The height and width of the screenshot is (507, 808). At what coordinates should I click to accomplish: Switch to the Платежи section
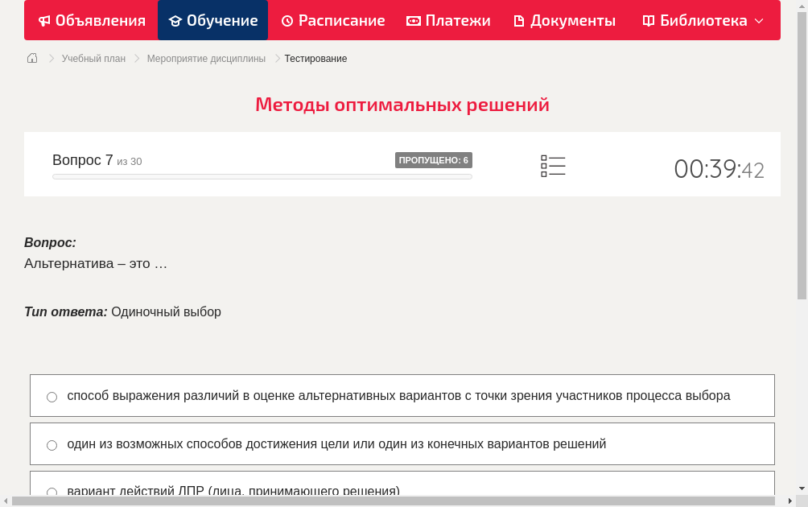pyautogui.click(x=447, y=20)
